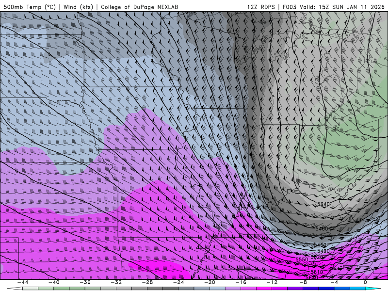388x291 pixels.
Task: Click the -8 value on the temperature scale
Action: tap(303, 282)
